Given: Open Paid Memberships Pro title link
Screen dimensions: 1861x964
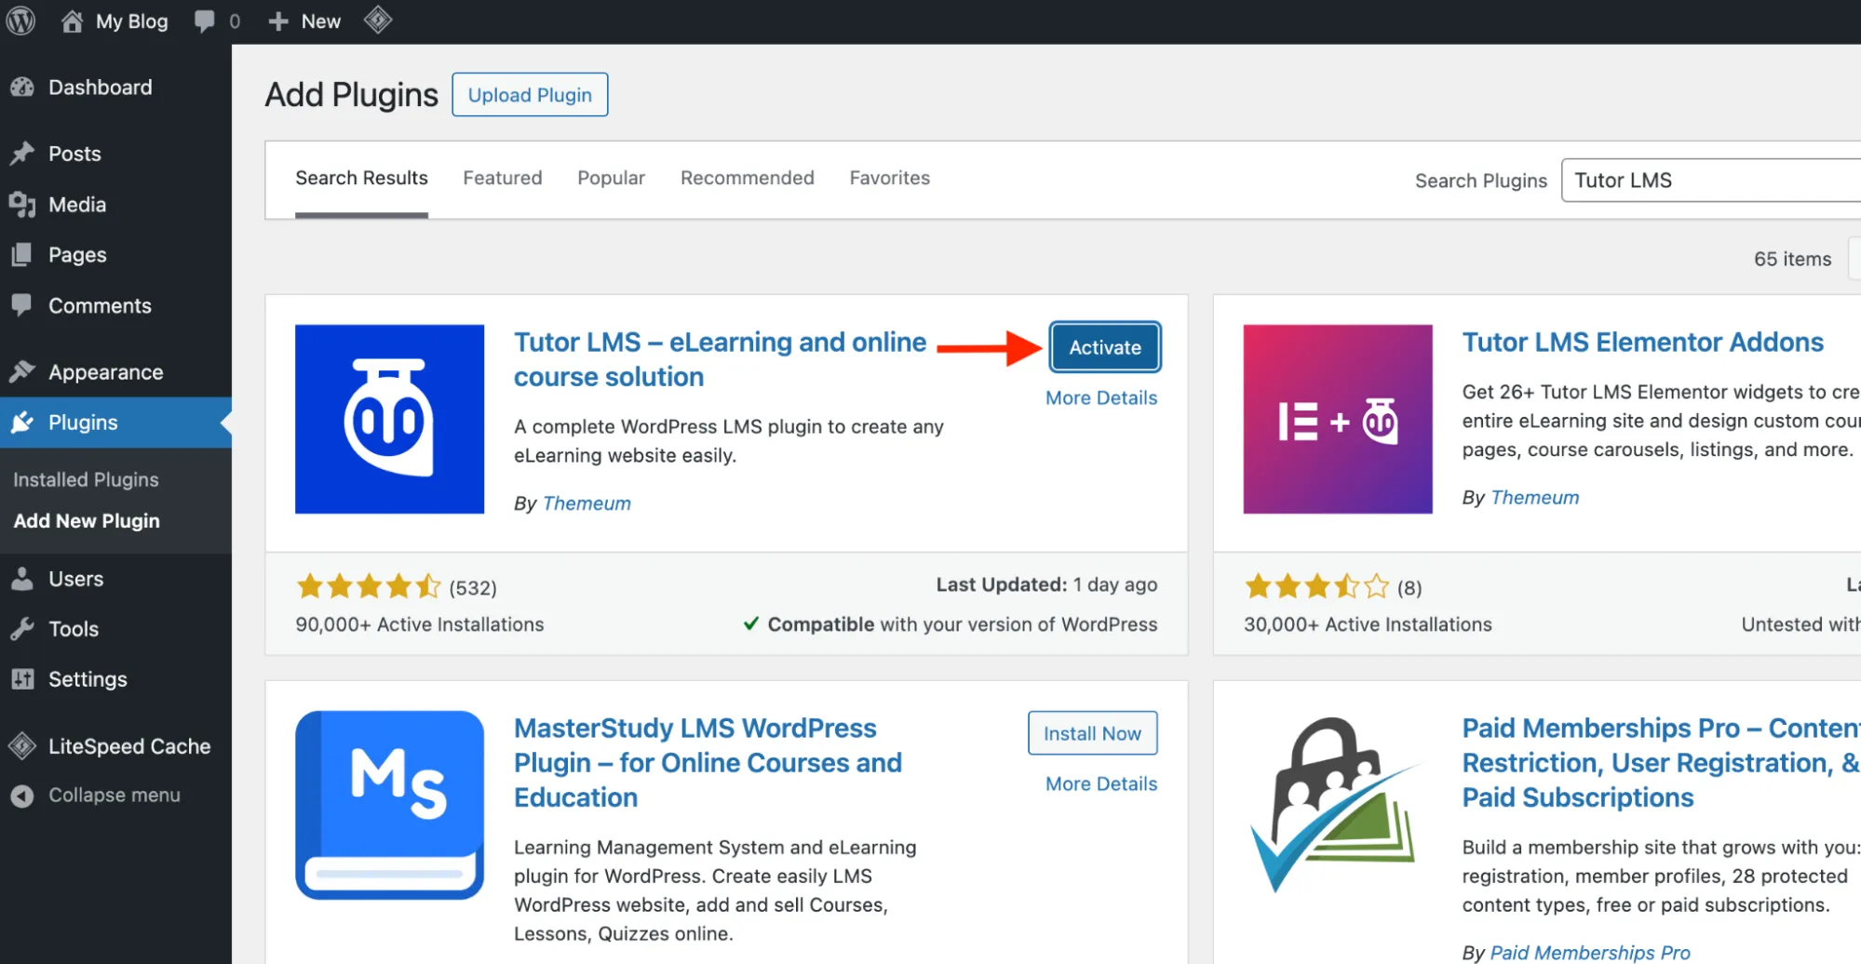Looking at the screenshot, I should coord(1661,763).
